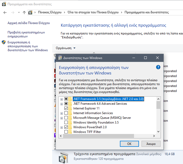Uncheck Windows PowerShell 2.0 checkbox
Image resolution: width=183 pixels, height=164 pixels.
point(66,127)
